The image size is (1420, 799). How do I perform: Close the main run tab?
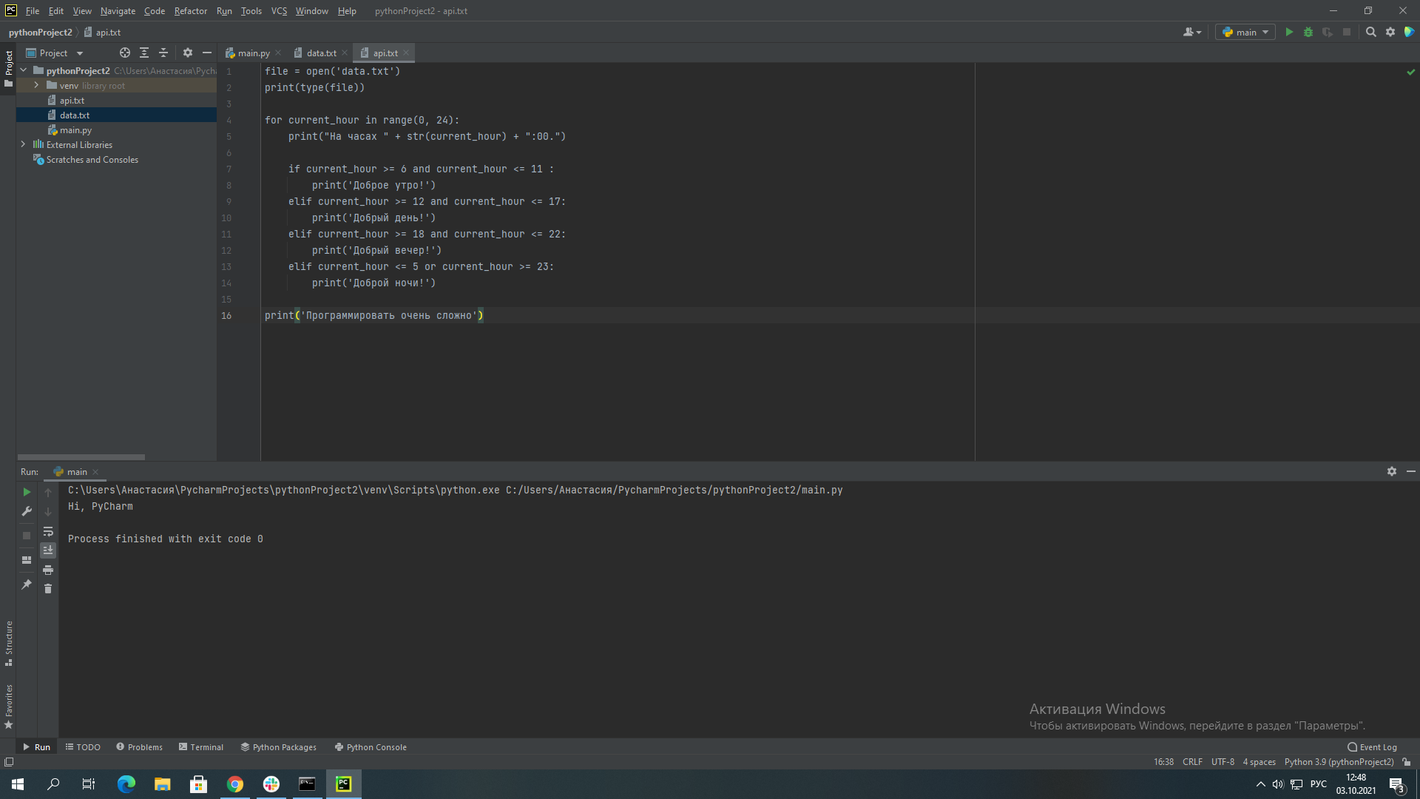point(95,472)
